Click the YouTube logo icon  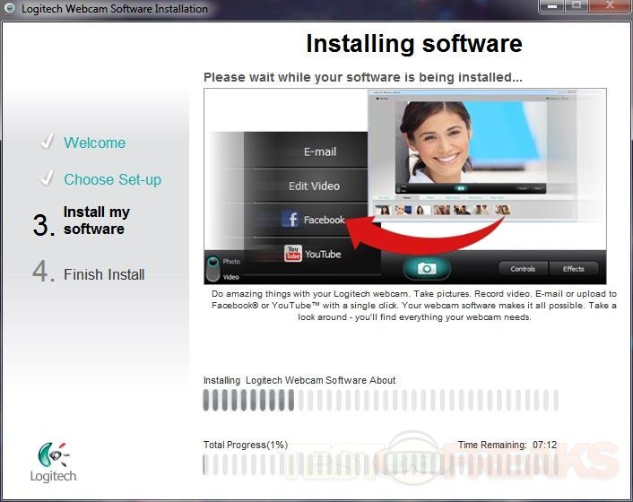pos(292,254)
